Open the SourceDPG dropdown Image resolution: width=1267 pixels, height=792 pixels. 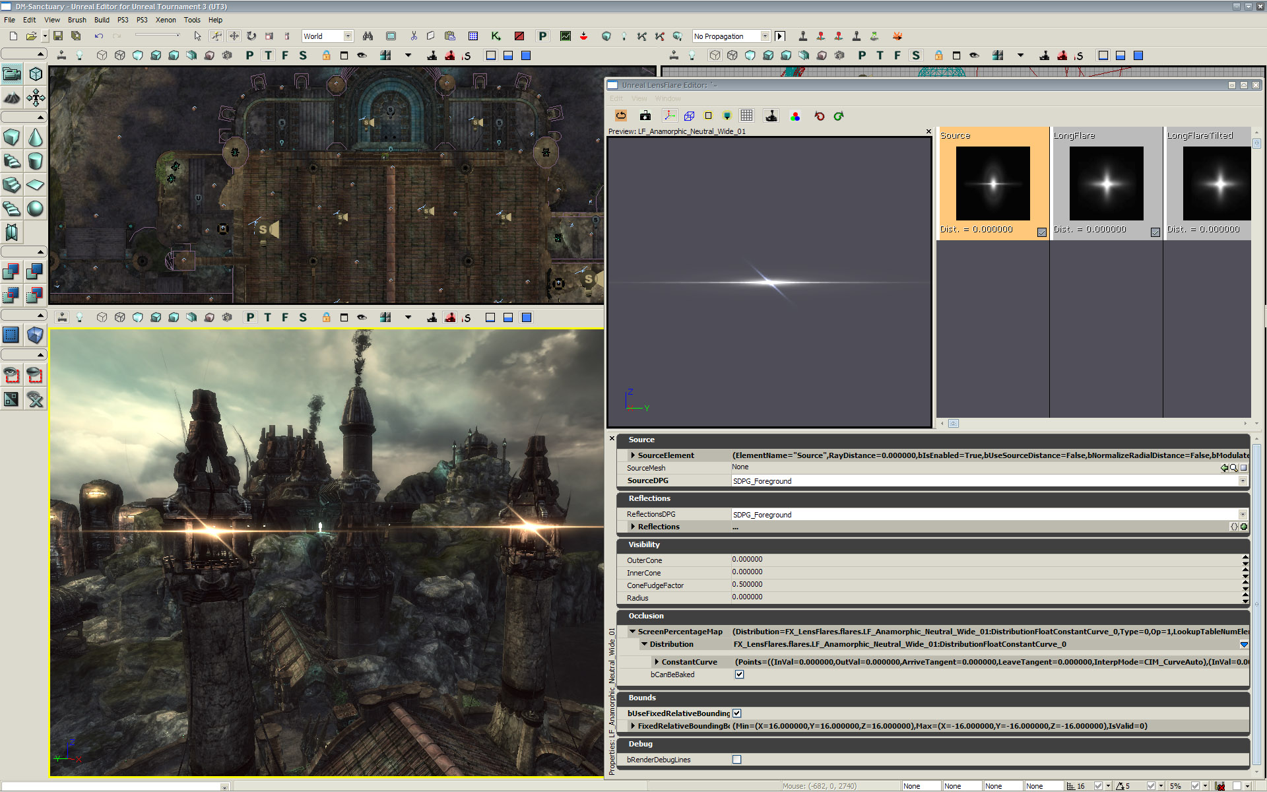coord(1243,481)
